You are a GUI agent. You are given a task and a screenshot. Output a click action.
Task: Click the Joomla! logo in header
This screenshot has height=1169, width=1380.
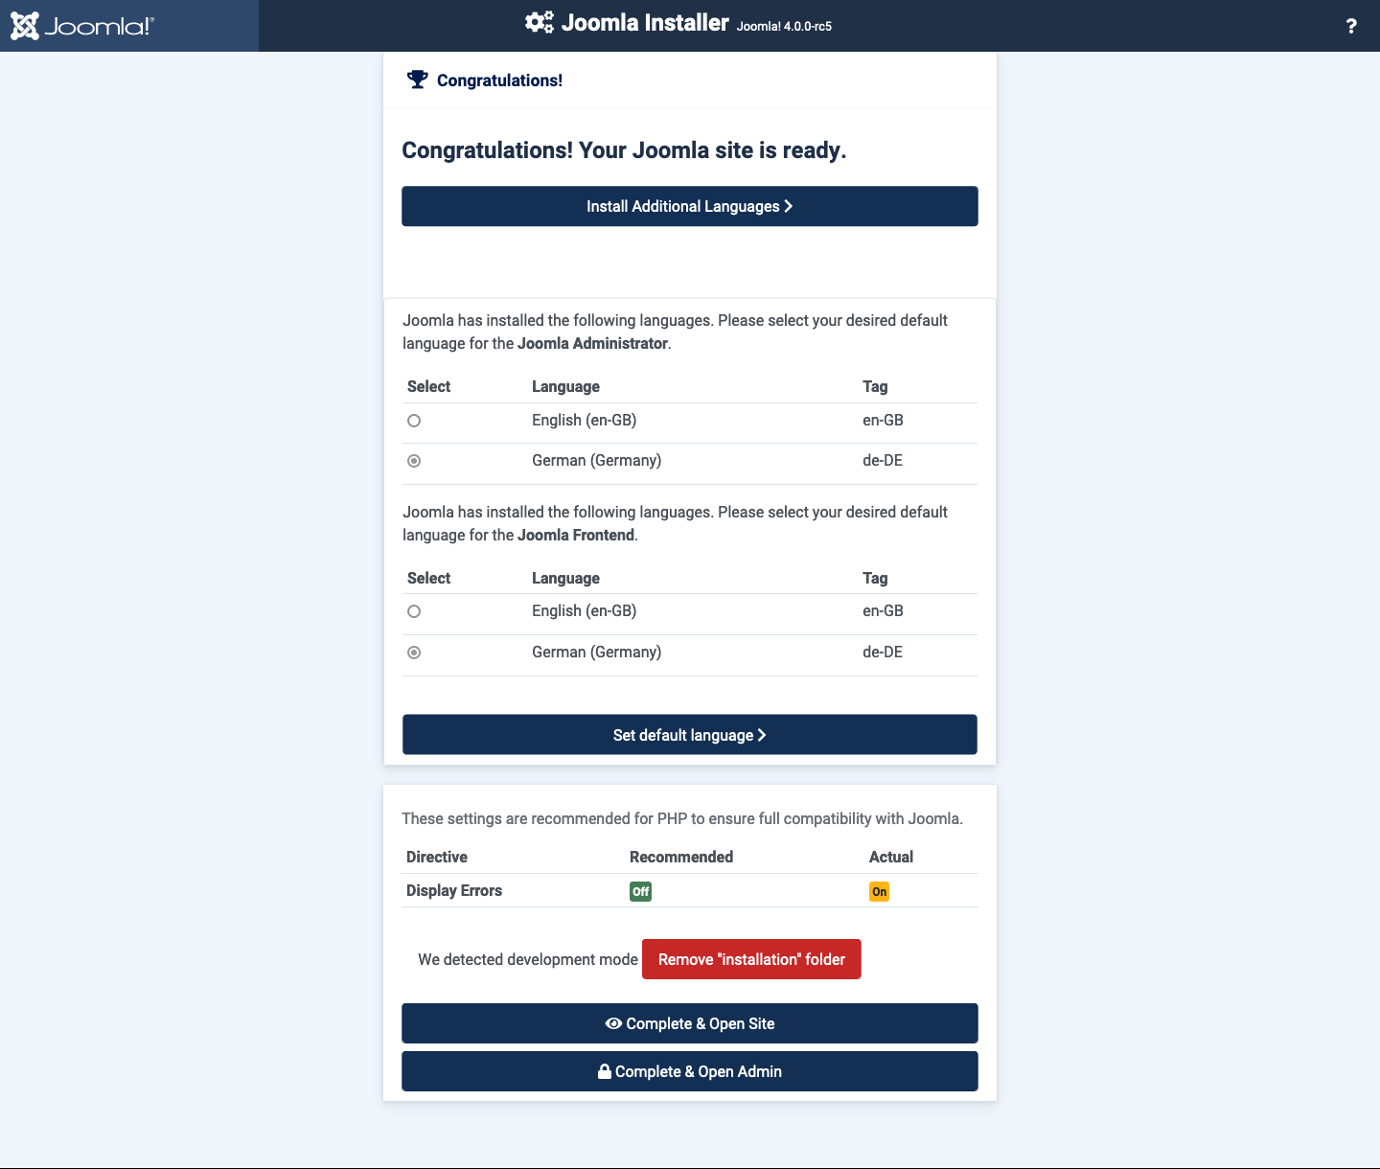pyautogui.click(x=82, y=26)
